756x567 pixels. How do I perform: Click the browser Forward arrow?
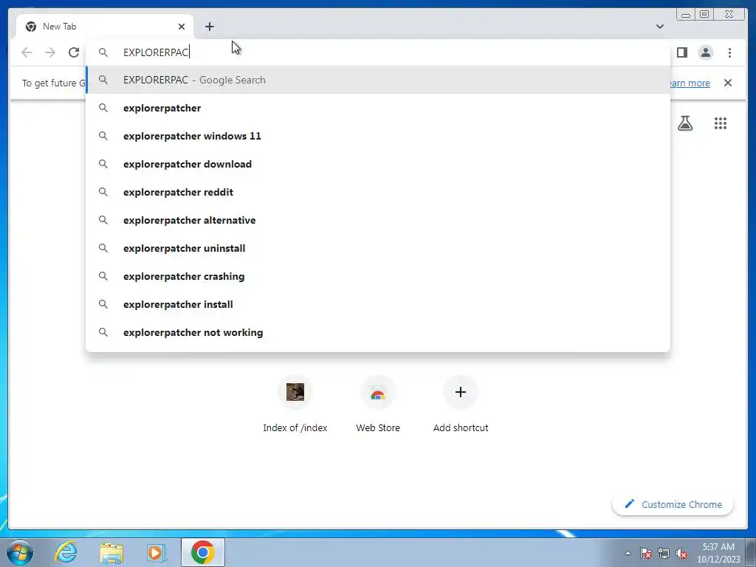pyautogui.click(x=50, y=52)
